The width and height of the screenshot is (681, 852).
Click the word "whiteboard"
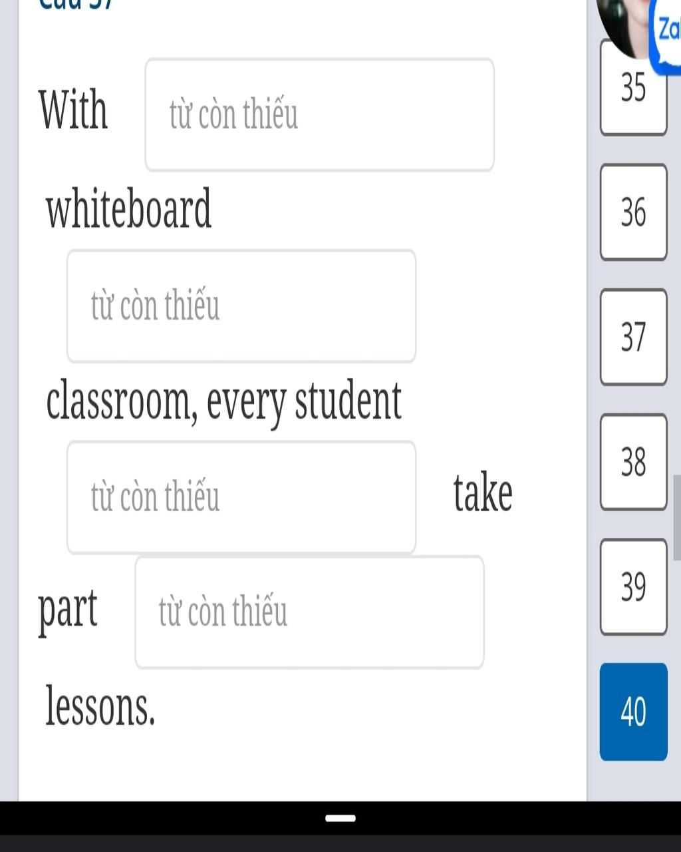click(x=129, y=209)
